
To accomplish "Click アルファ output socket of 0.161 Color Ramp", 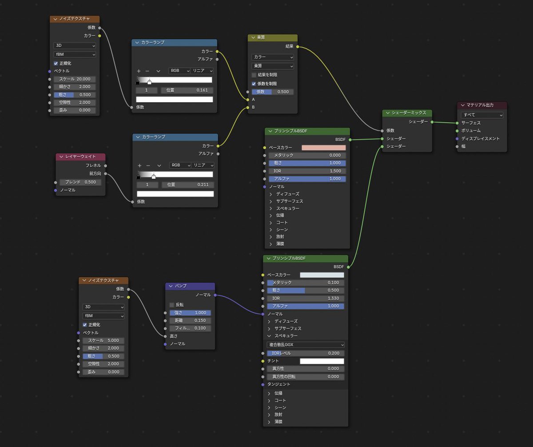I will click(217, 59).
